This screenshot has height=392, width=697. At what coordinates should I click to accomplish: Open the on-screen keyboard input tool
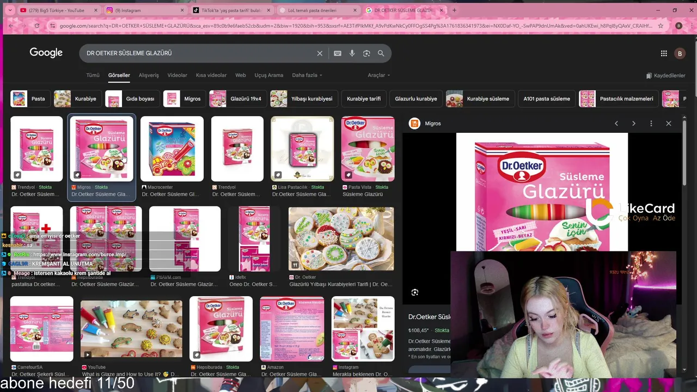pos(338,53)
